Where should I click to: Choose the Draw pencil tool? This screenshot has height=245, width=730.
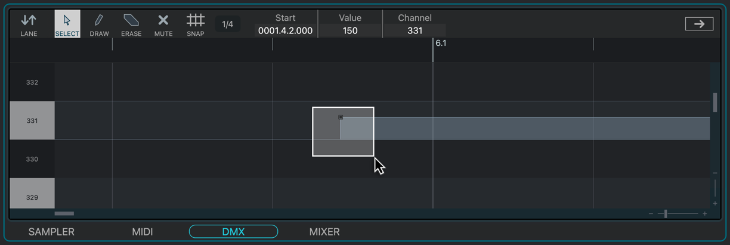99,24
